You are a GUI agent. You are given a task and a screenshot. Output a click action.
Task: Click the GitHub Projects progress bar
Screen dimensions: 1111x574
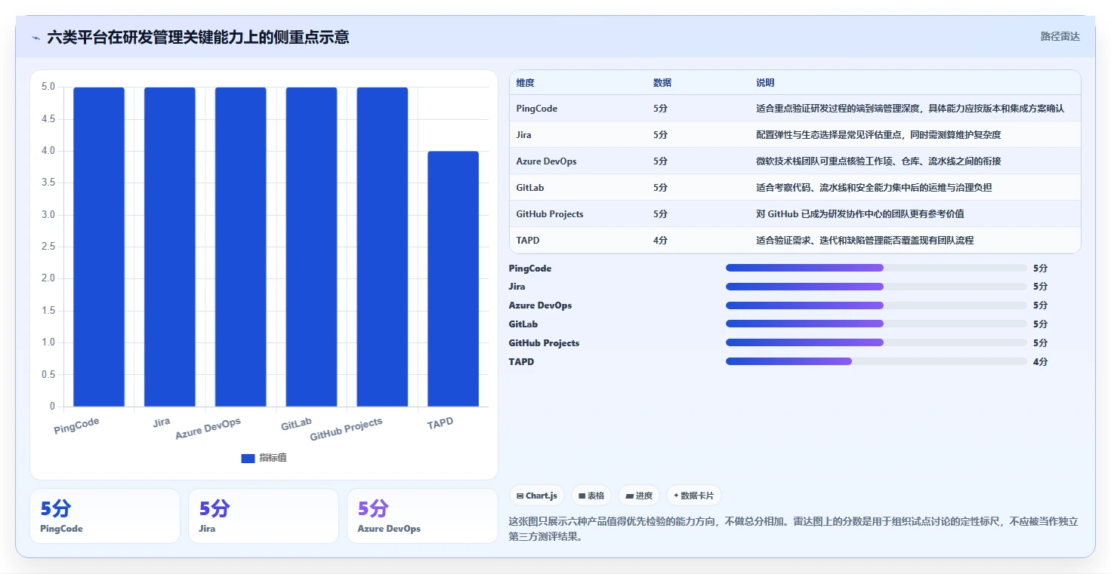[876, 342]
